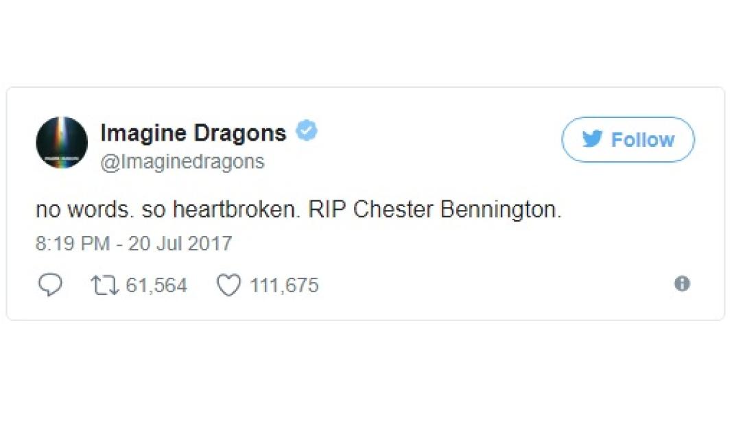Click the "RIP" text in the tweet
The width and height of the screenshot is (732, 426).
(327, 209)
